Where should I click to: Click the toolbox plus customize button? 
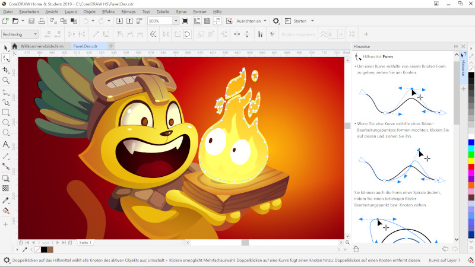pyautogui.click(x=5, y=224)
